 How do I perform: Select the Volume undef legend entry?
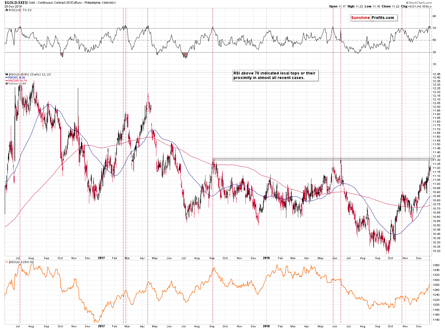tap(17, 84)
